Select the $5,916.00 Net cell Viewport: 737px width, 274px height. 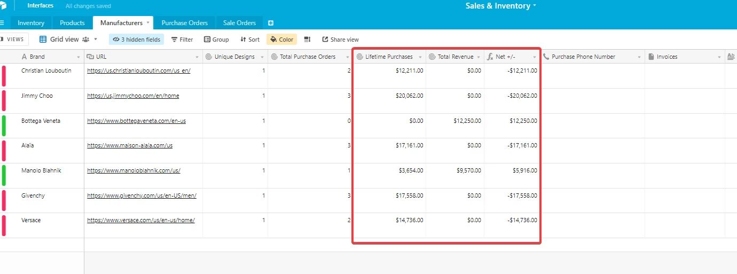pos(512,176)
